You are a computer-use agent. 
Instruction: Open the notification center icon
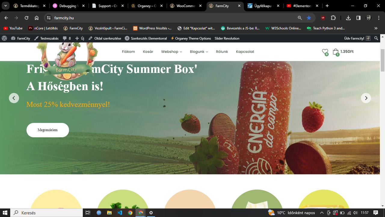pos(376,213)
